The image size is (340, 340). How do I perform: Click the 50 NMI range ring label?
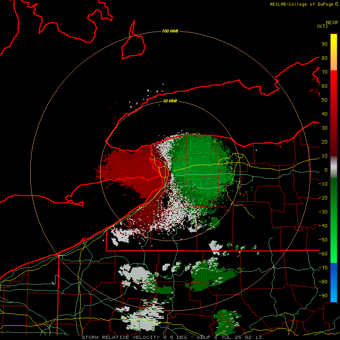[x=170, y=101]
